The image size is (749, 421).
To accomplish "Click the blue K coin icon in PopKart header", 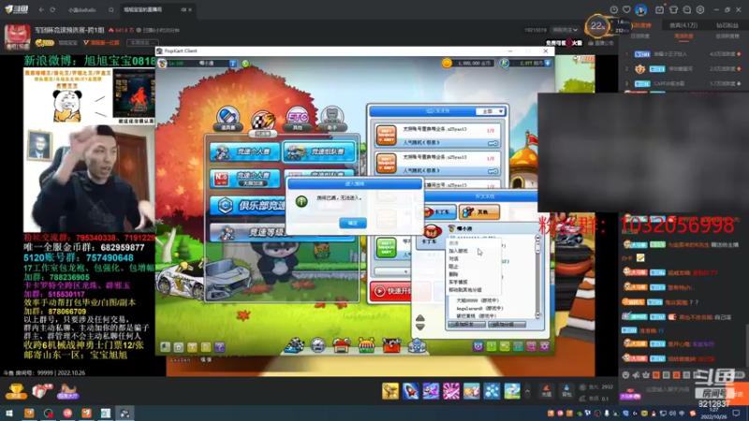I will tap(504, 63).
